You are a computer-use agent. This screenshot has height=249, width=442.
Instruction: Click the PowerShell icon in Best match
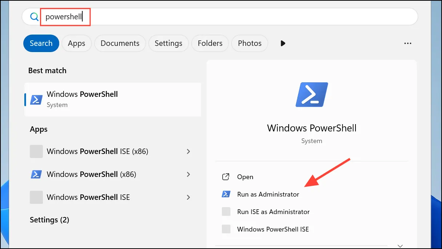[36, 99]
